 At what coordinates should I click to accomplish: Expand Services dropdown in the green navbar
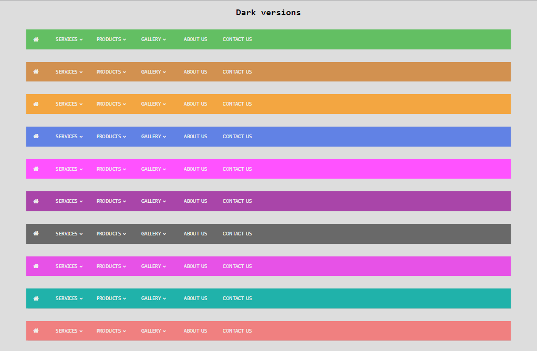[x=69, y=39]
